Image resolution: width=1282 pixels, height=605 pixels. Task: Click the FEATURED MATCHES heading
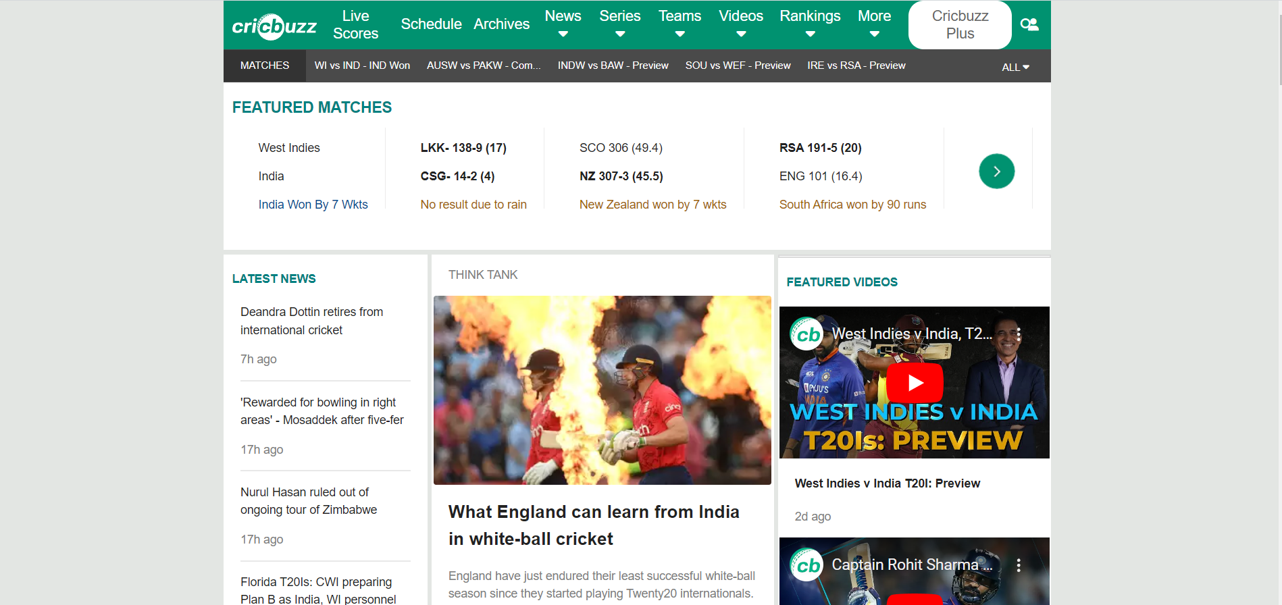(311, 107)
